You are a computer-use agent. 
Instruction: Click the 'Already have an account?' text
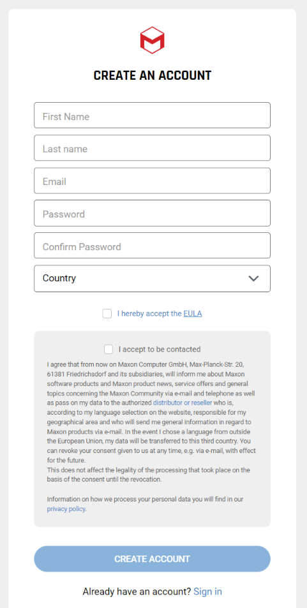click(x=137, y=591)
